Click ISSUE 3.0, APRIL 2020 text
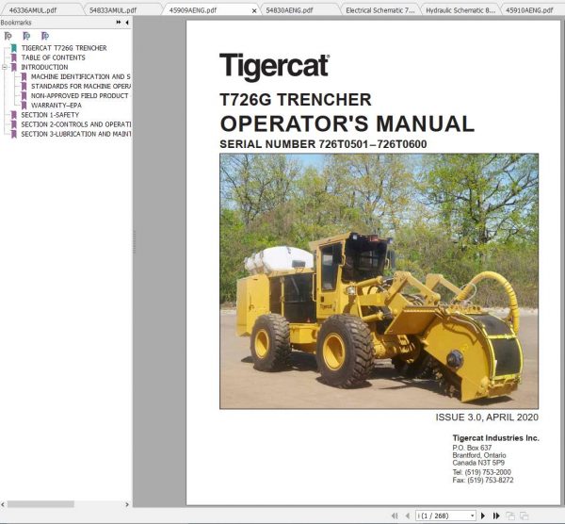The height and width of the screenshot is (524, 565). click(487, 418)
